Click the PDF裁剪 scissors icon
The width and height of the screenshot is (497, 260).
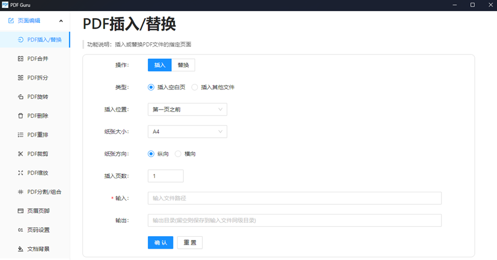click(x=21, y=154)
